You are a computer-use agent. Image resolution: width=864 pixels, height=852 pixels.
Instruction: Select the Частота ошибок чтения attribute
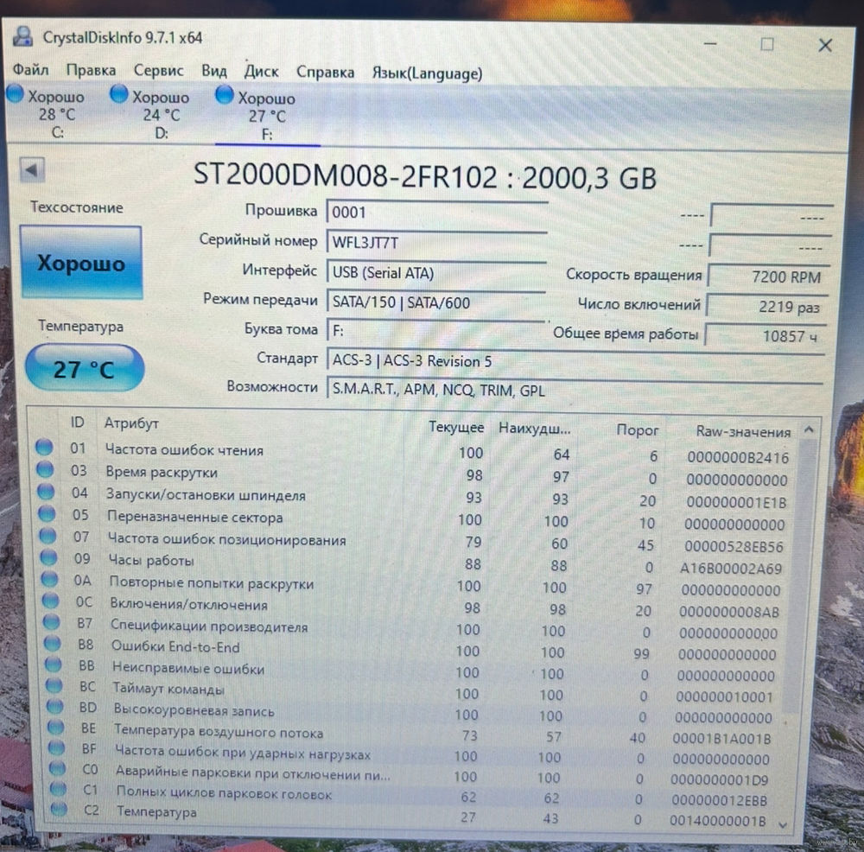184,449
